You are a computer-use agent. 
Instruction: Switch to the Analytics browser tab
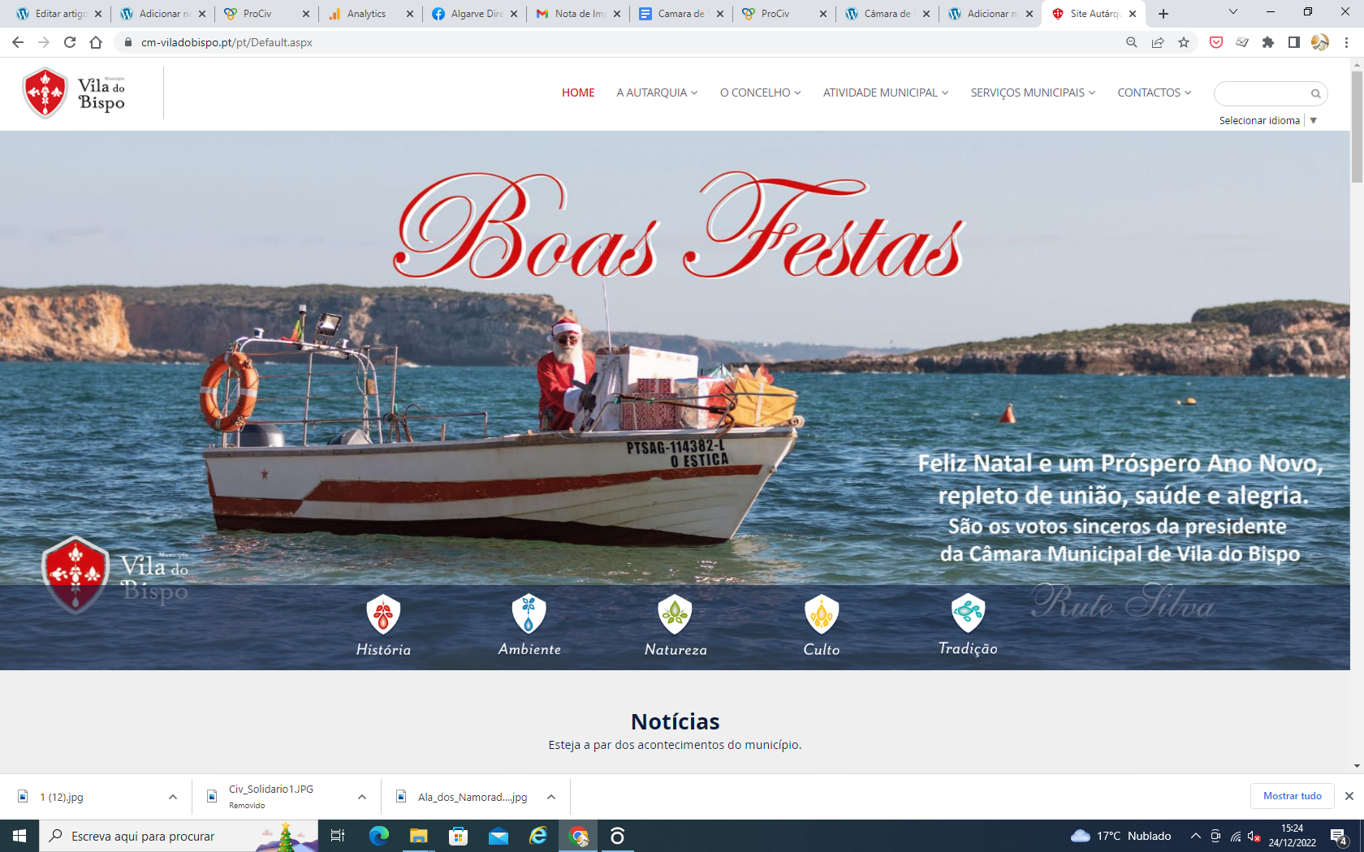click(366, 14)
